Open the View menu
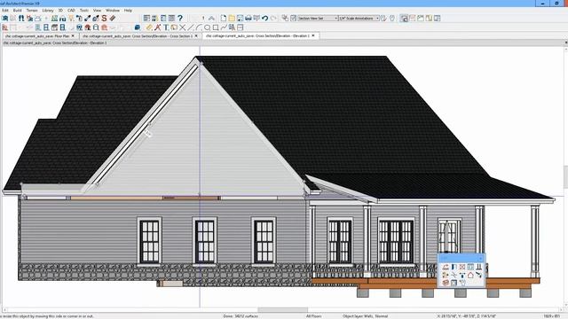 [x=97, y=11]
